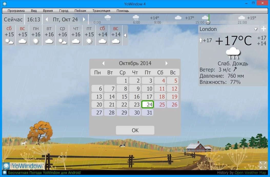Click the rain cloud icon above 6:00 on timeline
Image resolution: width=270 pixels, height=177 pixels.
pos(136,18)
